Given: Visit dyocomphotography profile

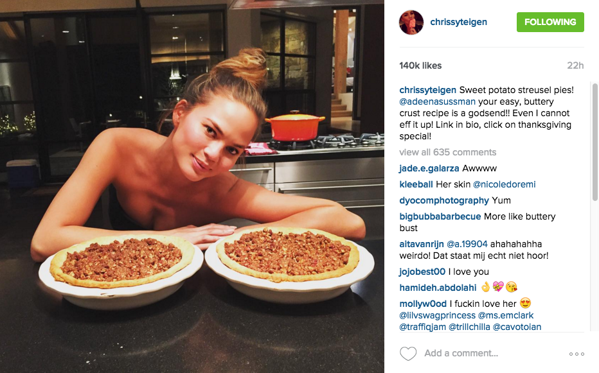Looking at the screenshot, I should coord(444,200).
